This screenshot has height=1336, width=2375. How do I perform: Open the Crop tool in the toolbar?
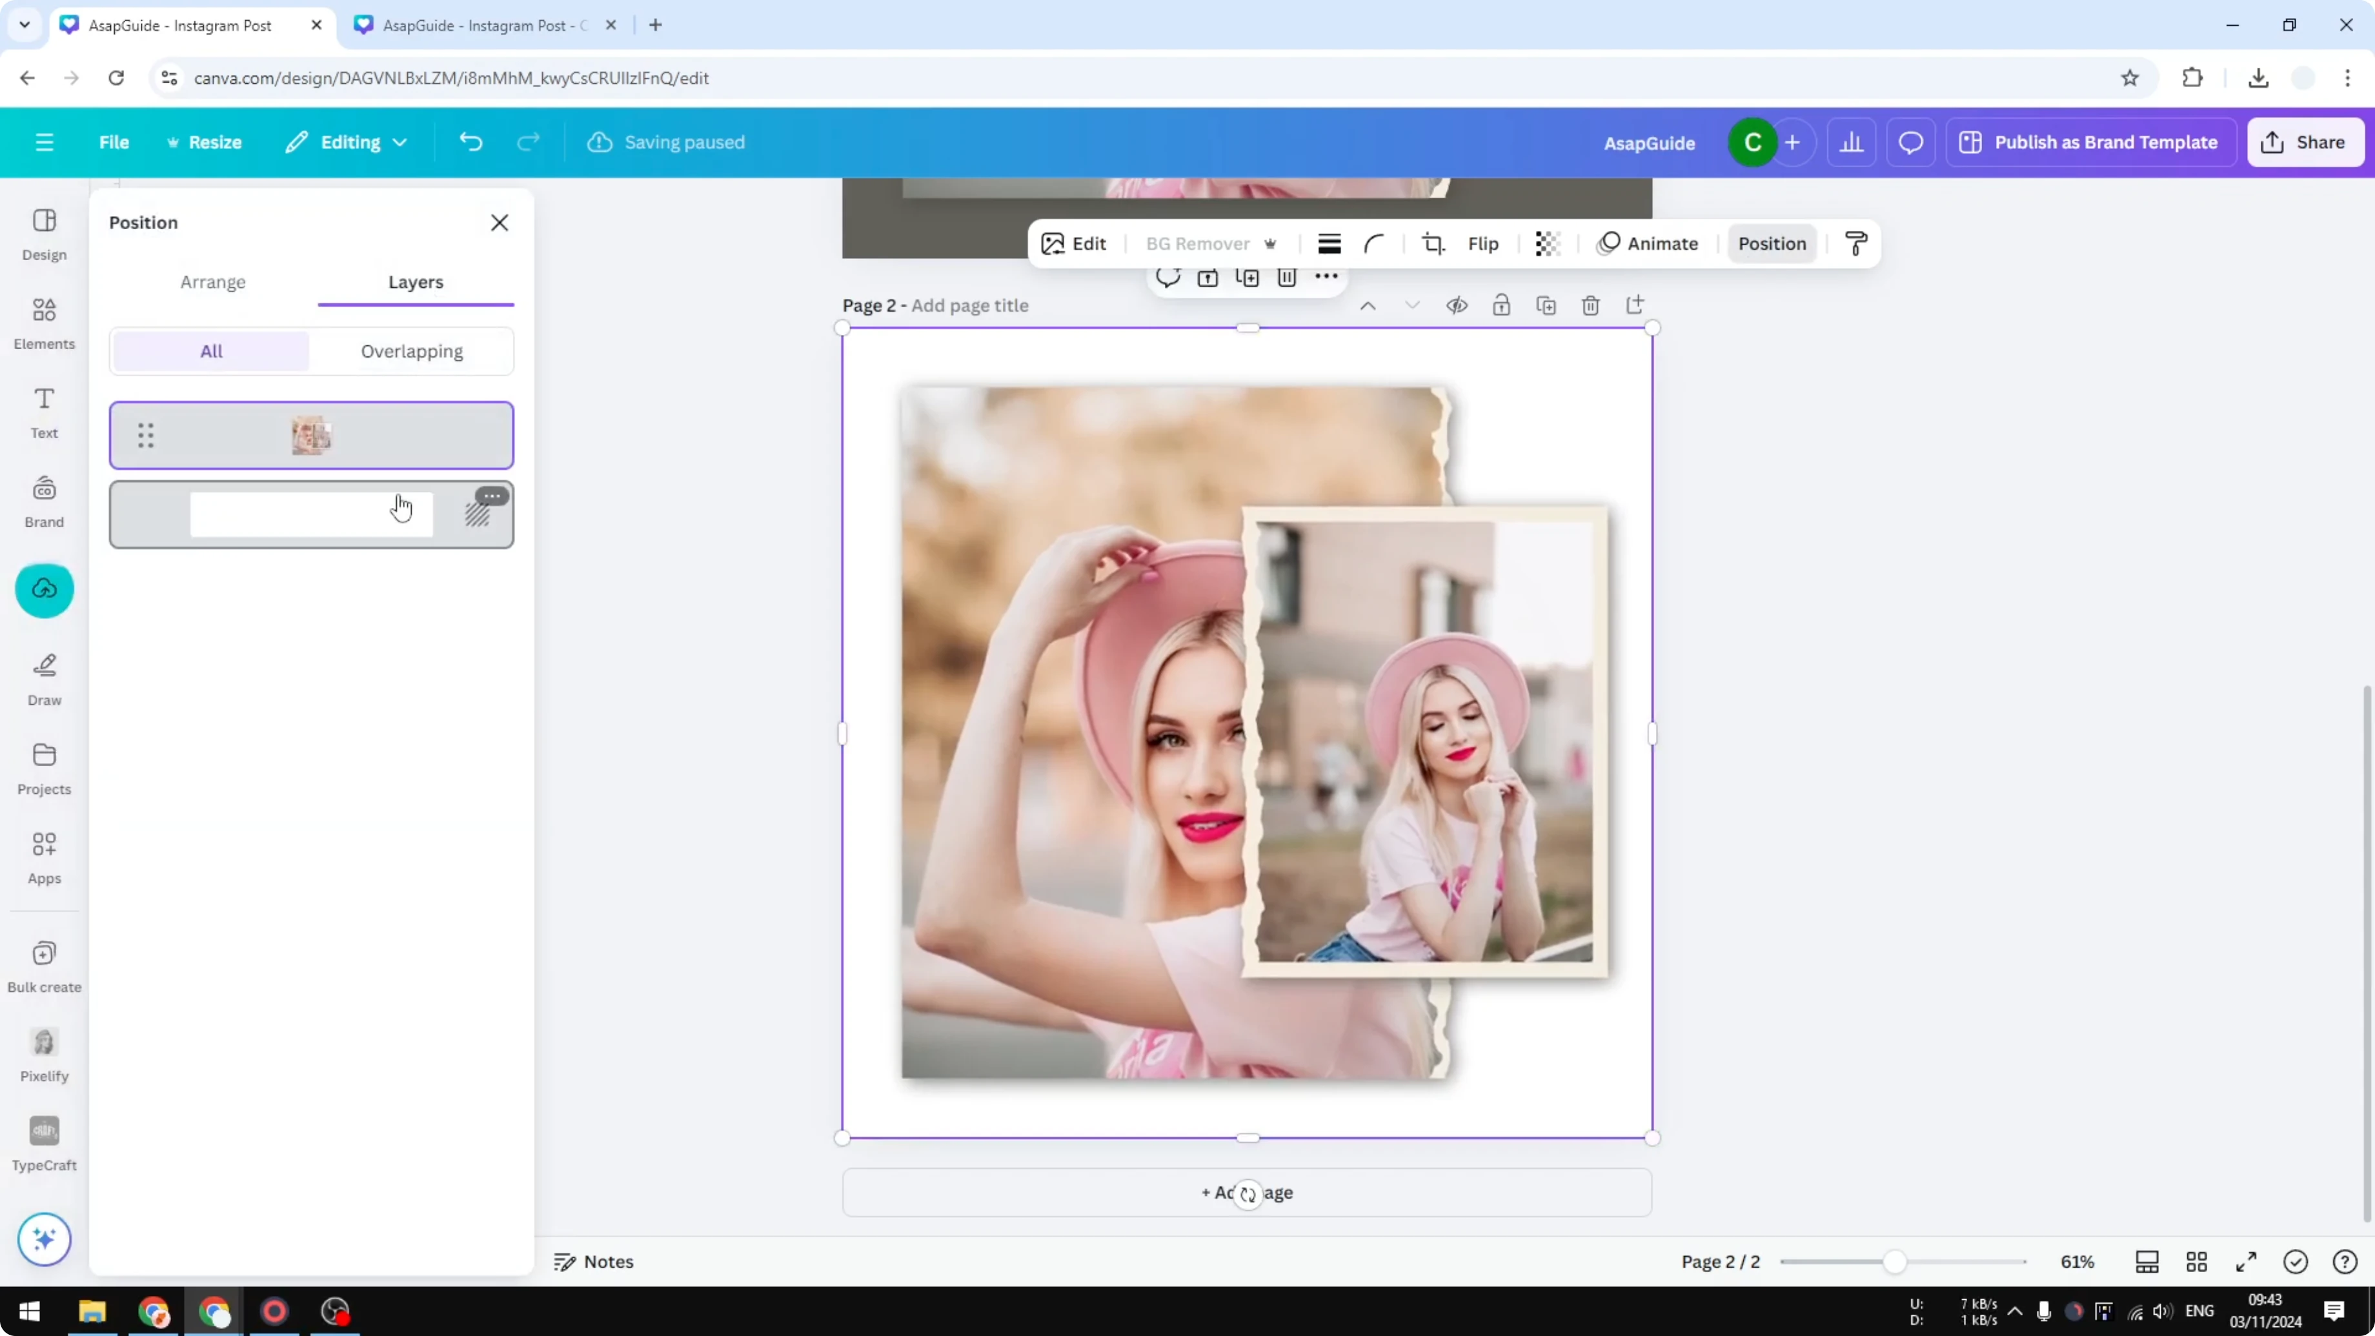pyautogui.click(x=1433, y=243)
